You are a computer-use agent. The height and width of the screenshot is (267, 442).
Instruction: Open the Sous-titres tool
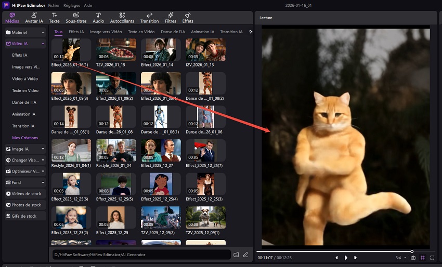tap(76, 18)
